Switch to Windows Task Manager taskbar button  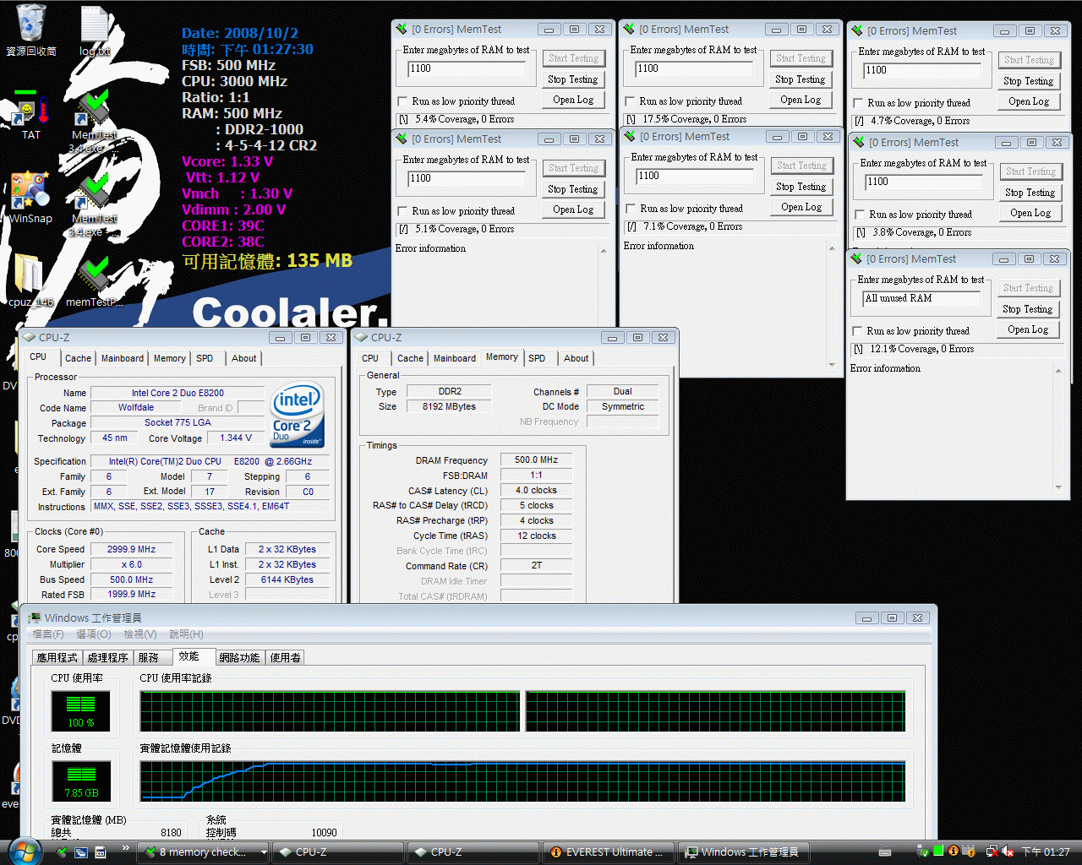[x=744, y=851]
